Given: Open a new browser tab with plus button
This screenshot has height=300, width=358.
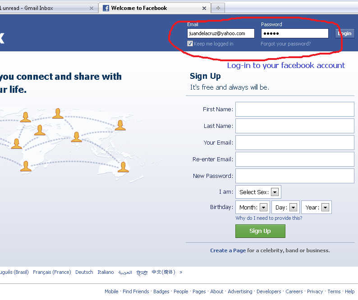Looking at the screenshot, I should tap(218, 8).
